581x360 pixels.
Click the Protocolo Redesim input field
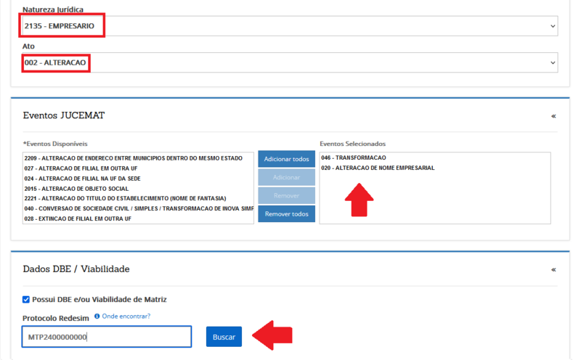tap(106, 337)
